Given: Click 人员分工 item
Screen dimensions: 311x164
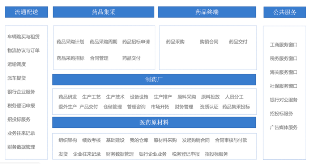Looking at the screenshot, I should coord(234,97).
